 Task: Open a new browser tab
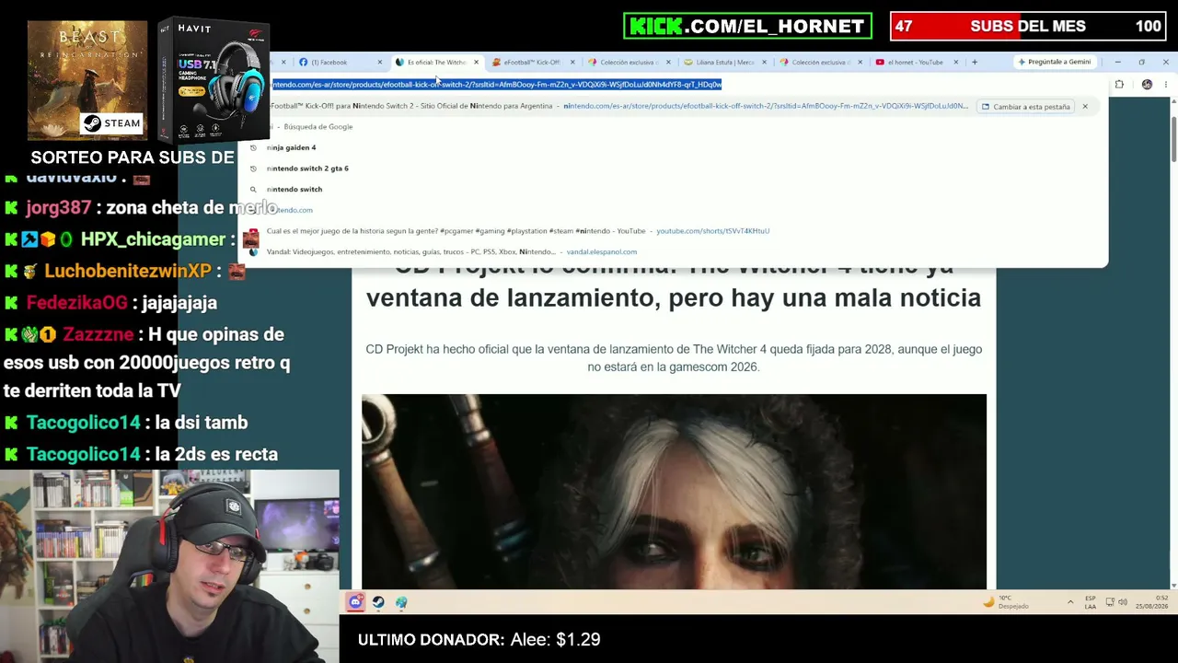pyautogui.click(x=975, y=63)
